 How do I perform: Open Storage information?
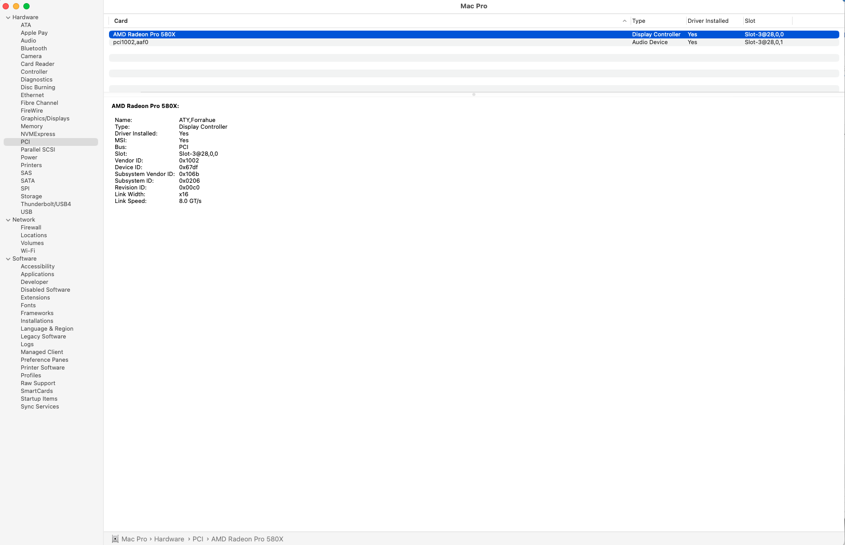31,197
